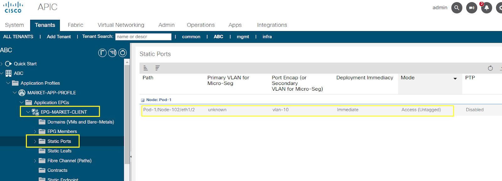Collapse the ABC tenant node
Viewport: 502px width, 181px height.
point(2,73)
